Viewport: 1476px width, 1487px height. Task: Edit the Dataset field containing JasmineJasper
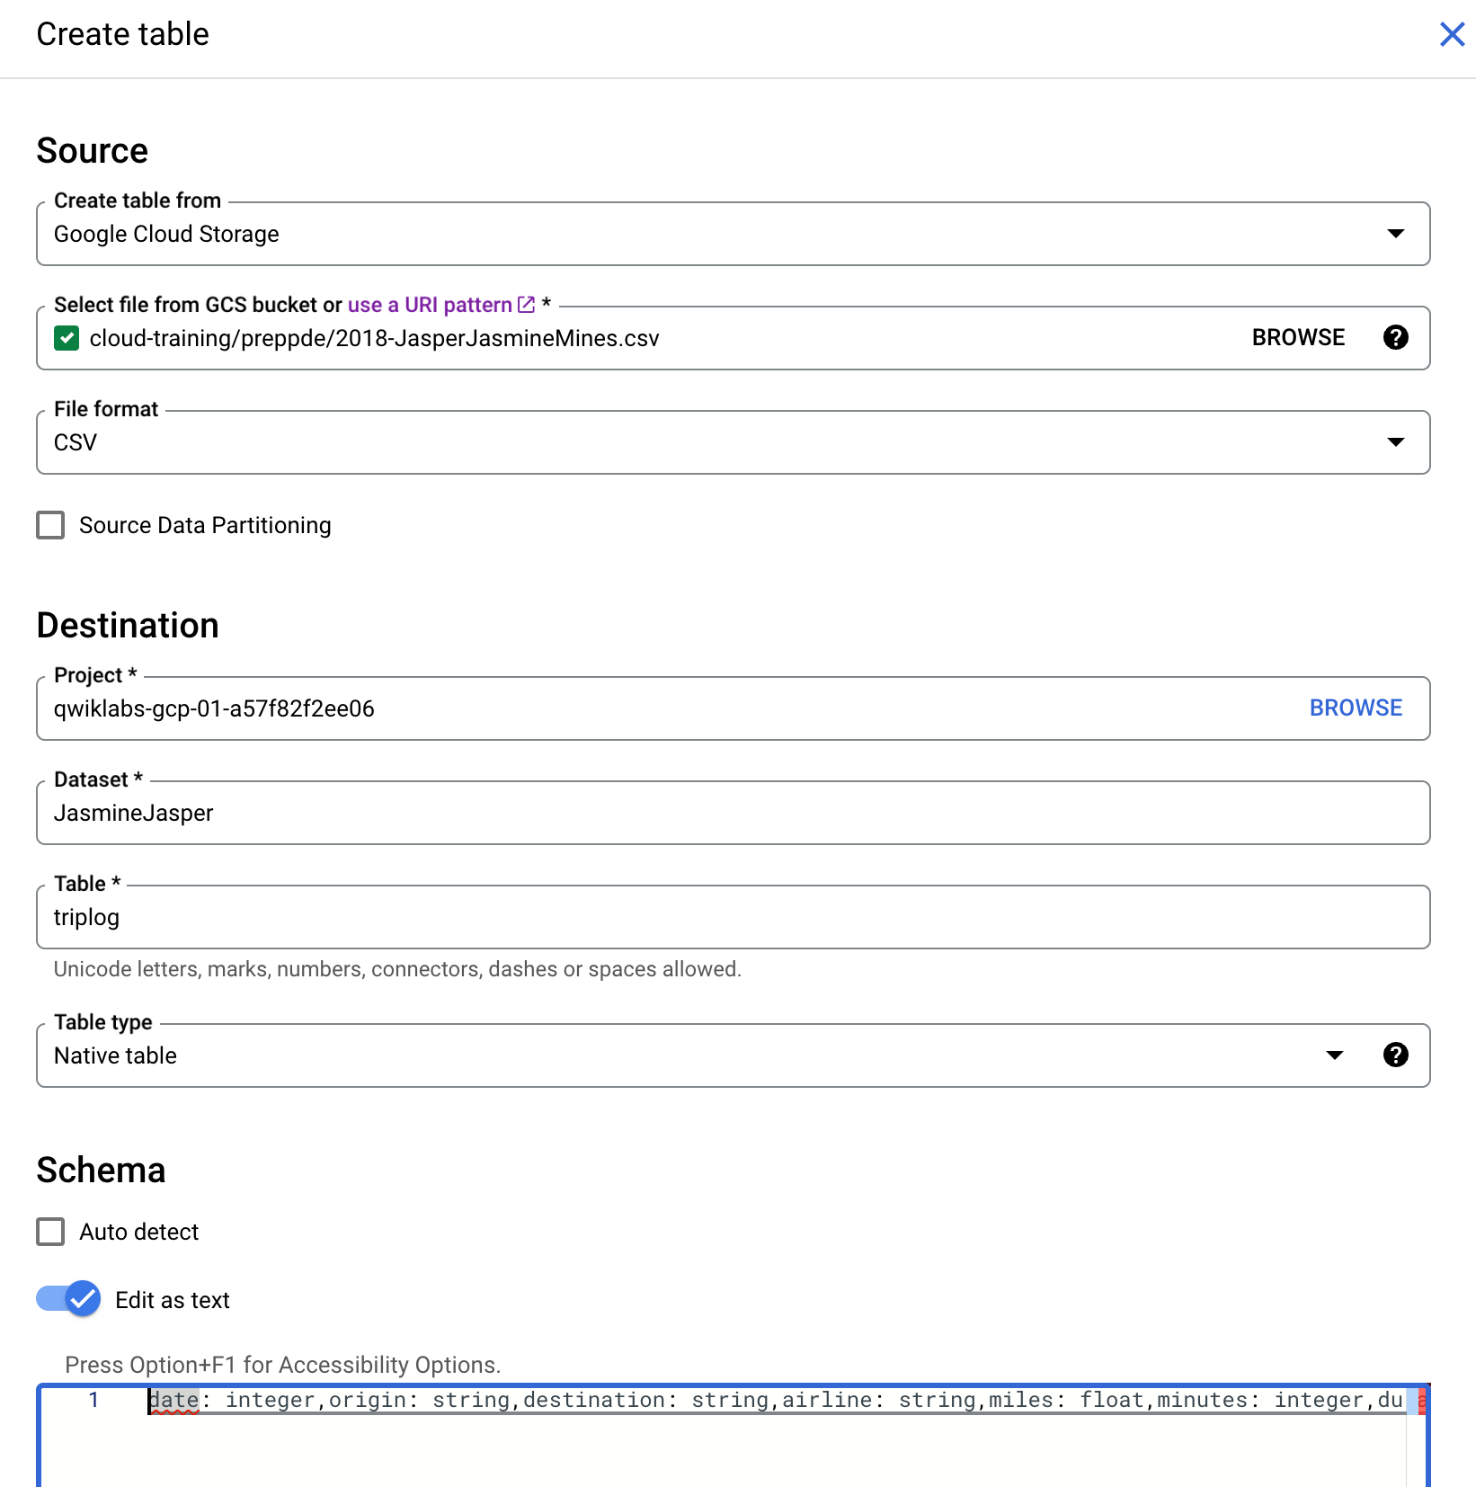734,813
